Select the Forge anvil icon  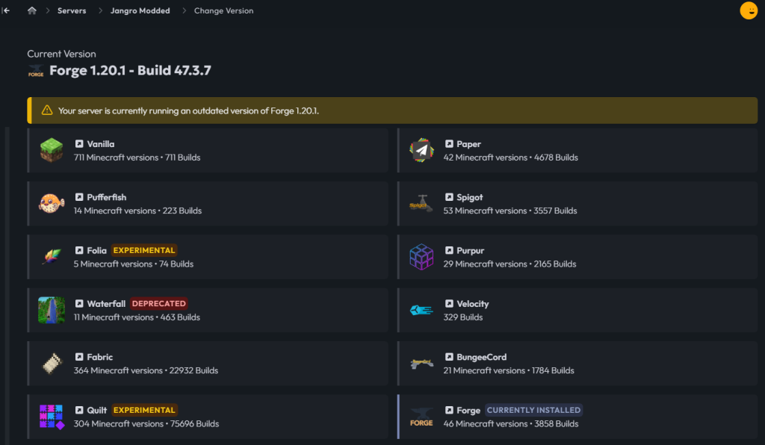pos(421,416)
